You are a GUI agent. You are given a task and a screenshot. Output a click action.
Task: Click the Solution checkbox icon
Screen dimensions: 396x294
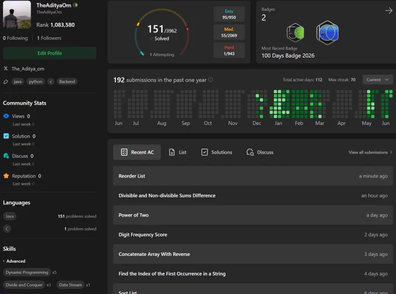[6, 136]
